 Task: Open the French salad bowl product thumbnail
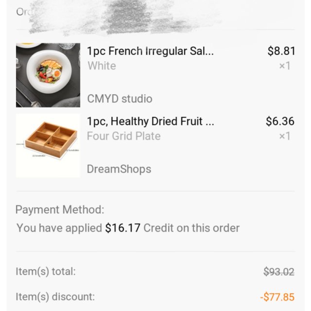tap(48, 75)
